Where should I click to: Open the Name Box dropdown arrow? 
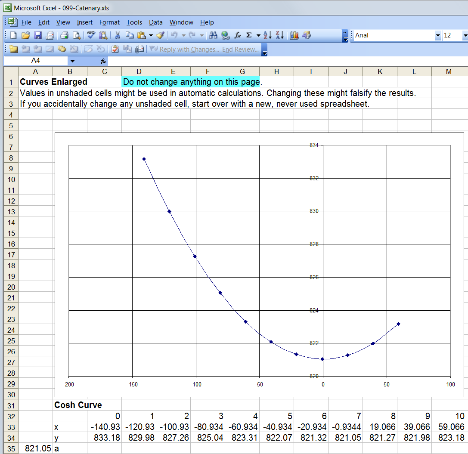click(72, 62)
